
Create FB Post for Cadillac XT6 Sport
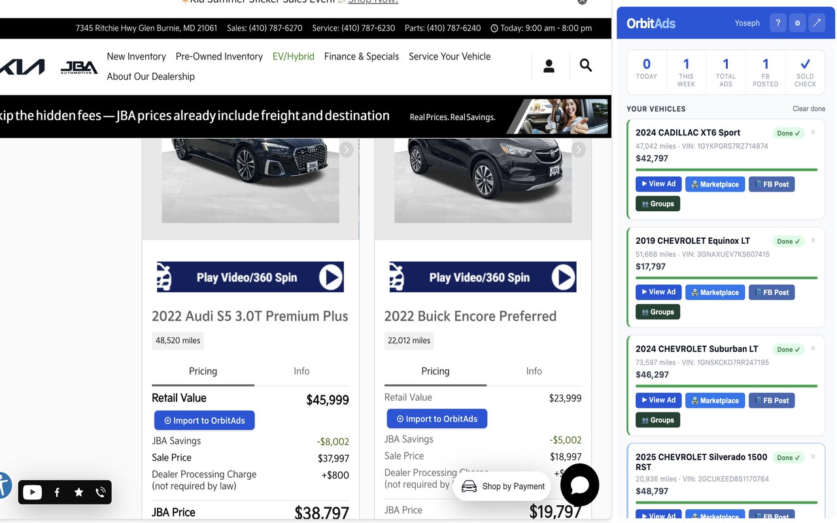click(772, 184)
